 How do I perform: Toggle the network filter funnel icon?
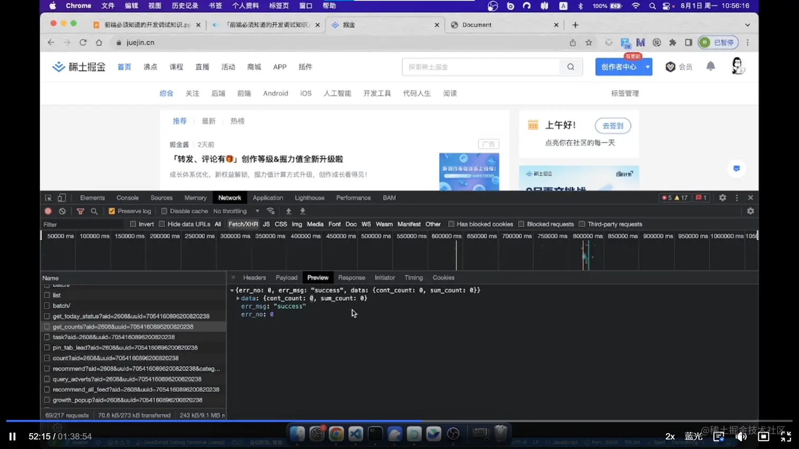point(80,211)
